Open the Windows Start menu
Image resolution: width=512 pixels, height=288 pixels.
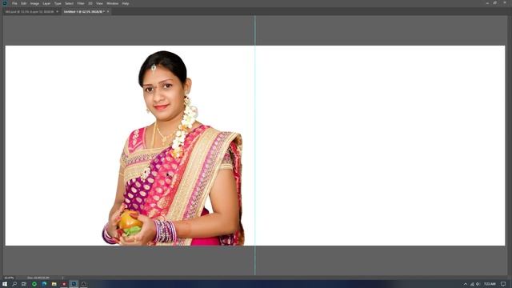[x=5, y=284]
